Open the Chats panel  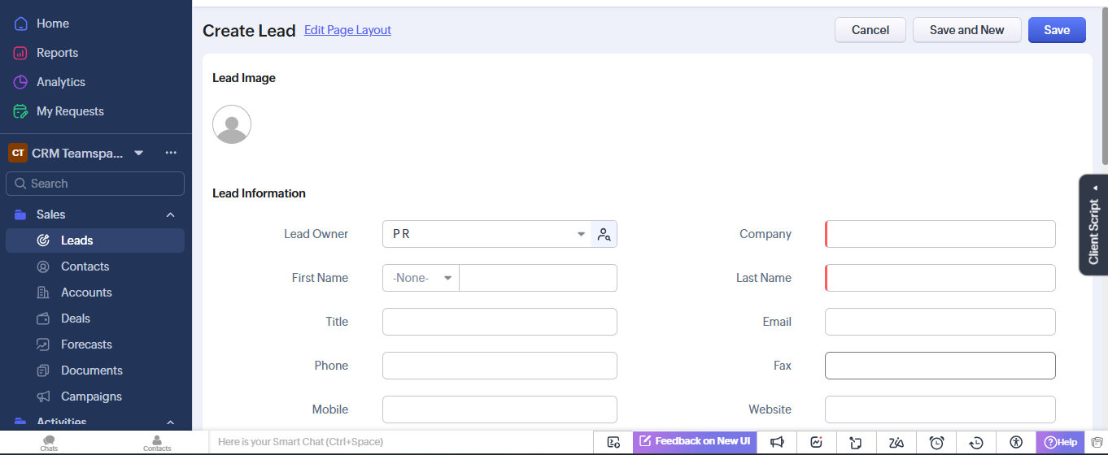pyautogui.click(x=49, y=443)
